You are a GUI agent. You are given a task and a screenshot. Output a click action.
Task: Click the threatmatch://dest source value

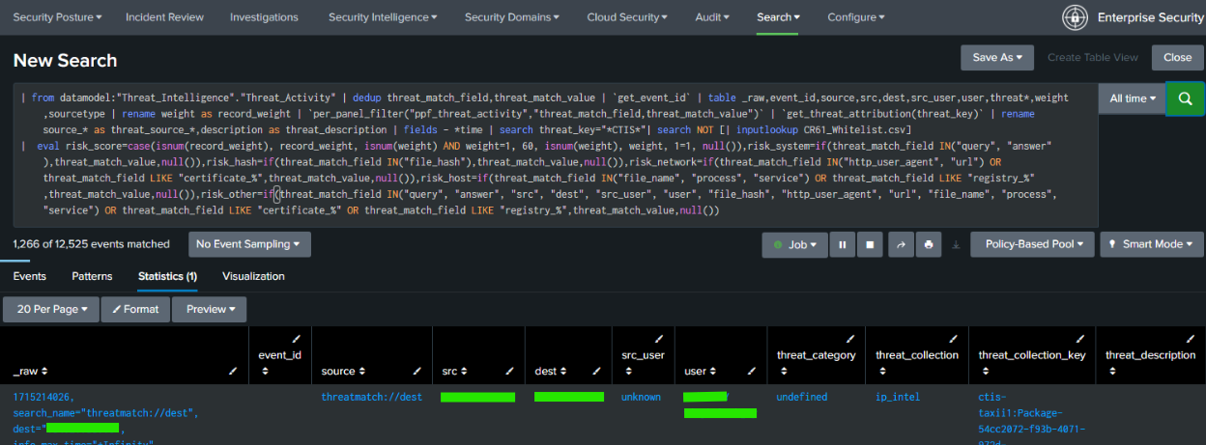(372, 397)
